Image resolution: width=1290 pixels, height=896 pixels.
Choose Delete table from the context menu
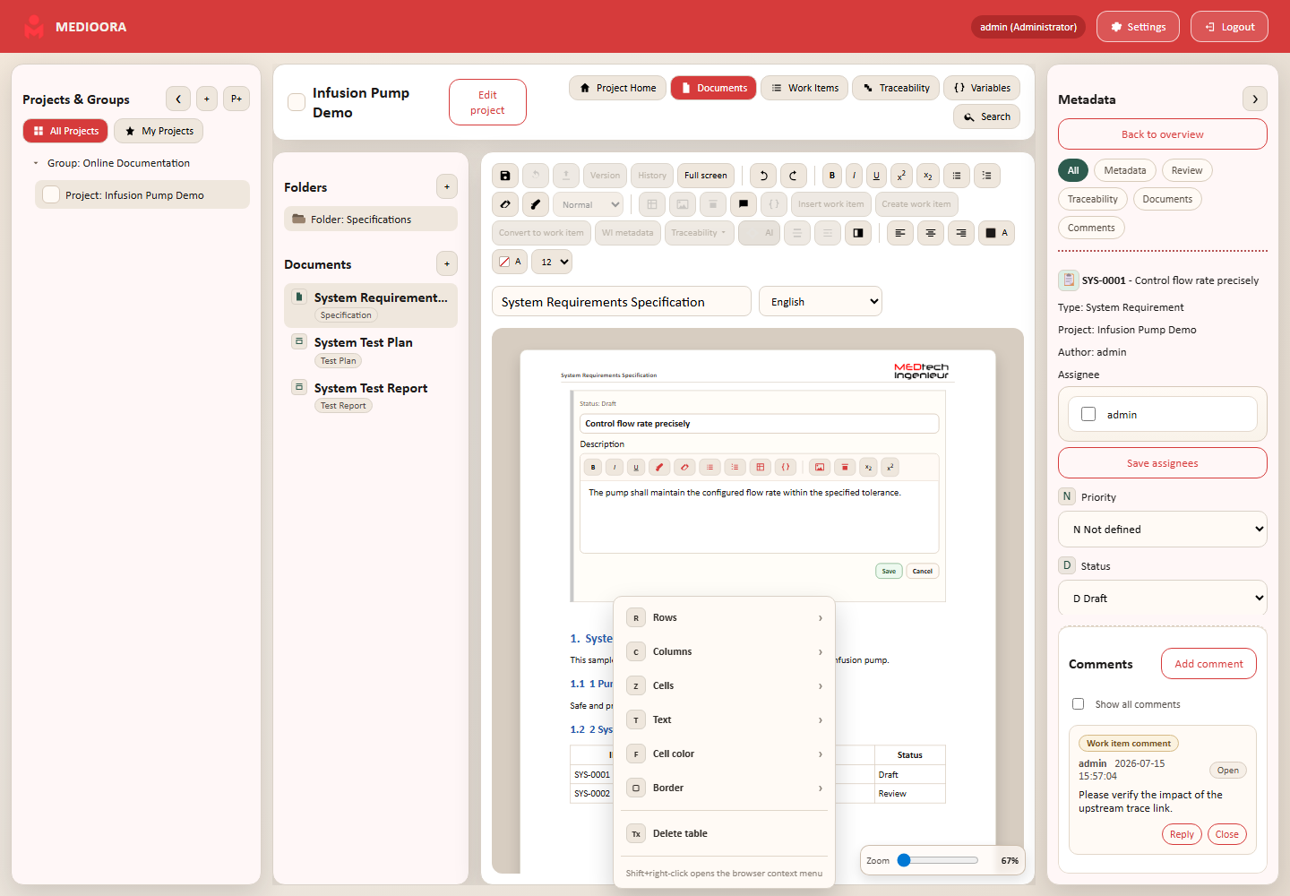[724, 833]
